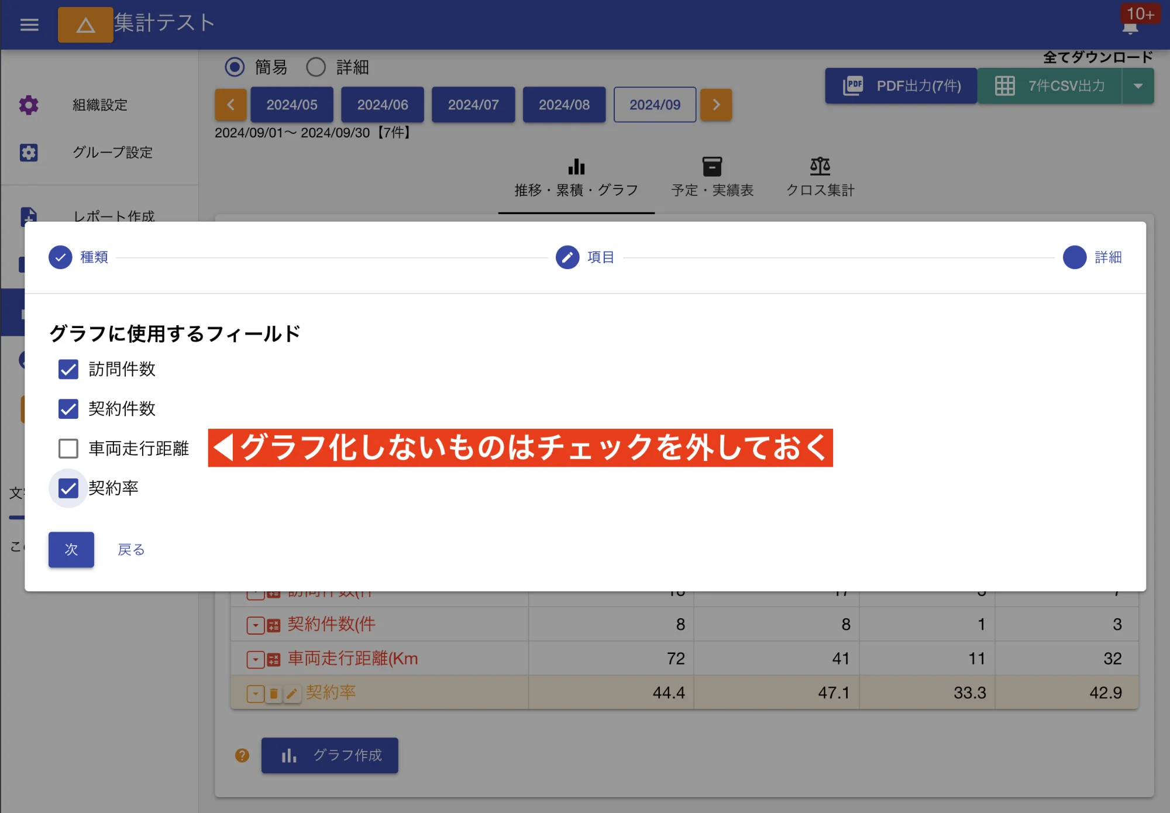Click the レポート作成 document icon
This screenshot has width=1170, height=813.
coord(29,216)
